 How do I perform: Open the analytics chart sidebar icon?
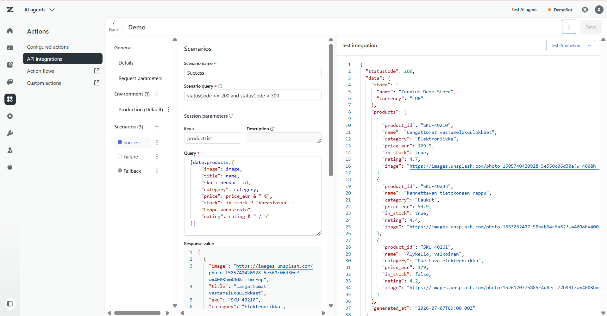(x=10, y=48)
